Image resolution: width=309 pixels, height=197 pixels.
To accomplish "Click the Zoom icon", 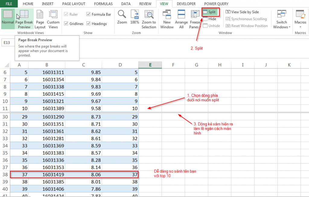I will point(122,18).
